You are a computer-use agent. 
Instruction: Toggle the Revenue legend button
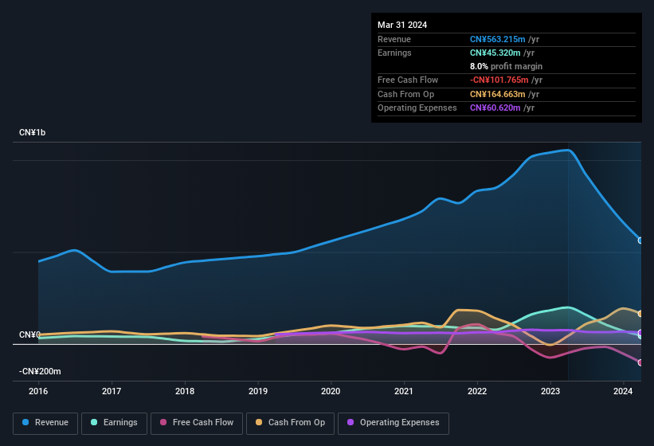click(x=45, y=423)
